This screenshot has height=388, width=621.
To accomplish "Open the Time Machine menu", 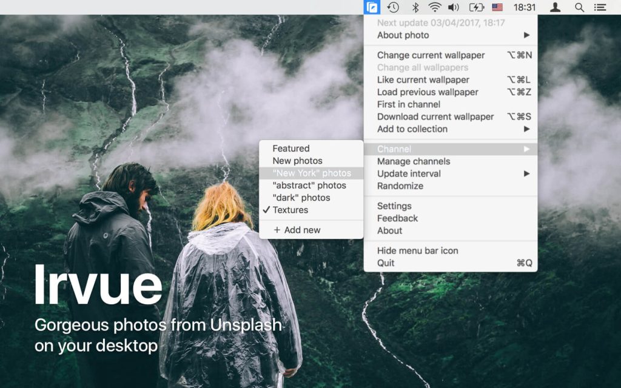I will pos(394,7).
